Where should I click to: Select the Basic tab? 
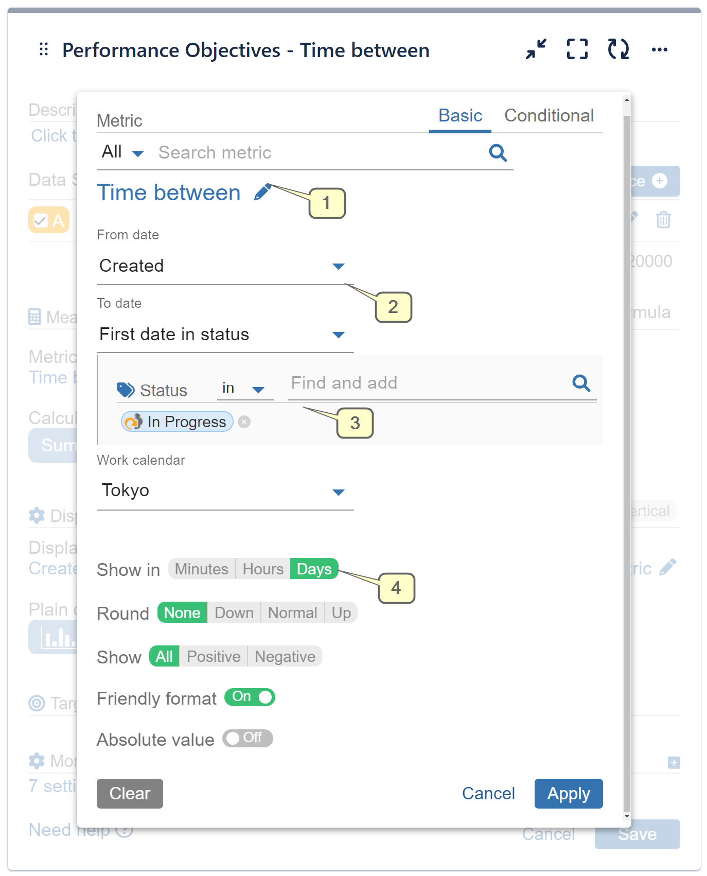460,116
